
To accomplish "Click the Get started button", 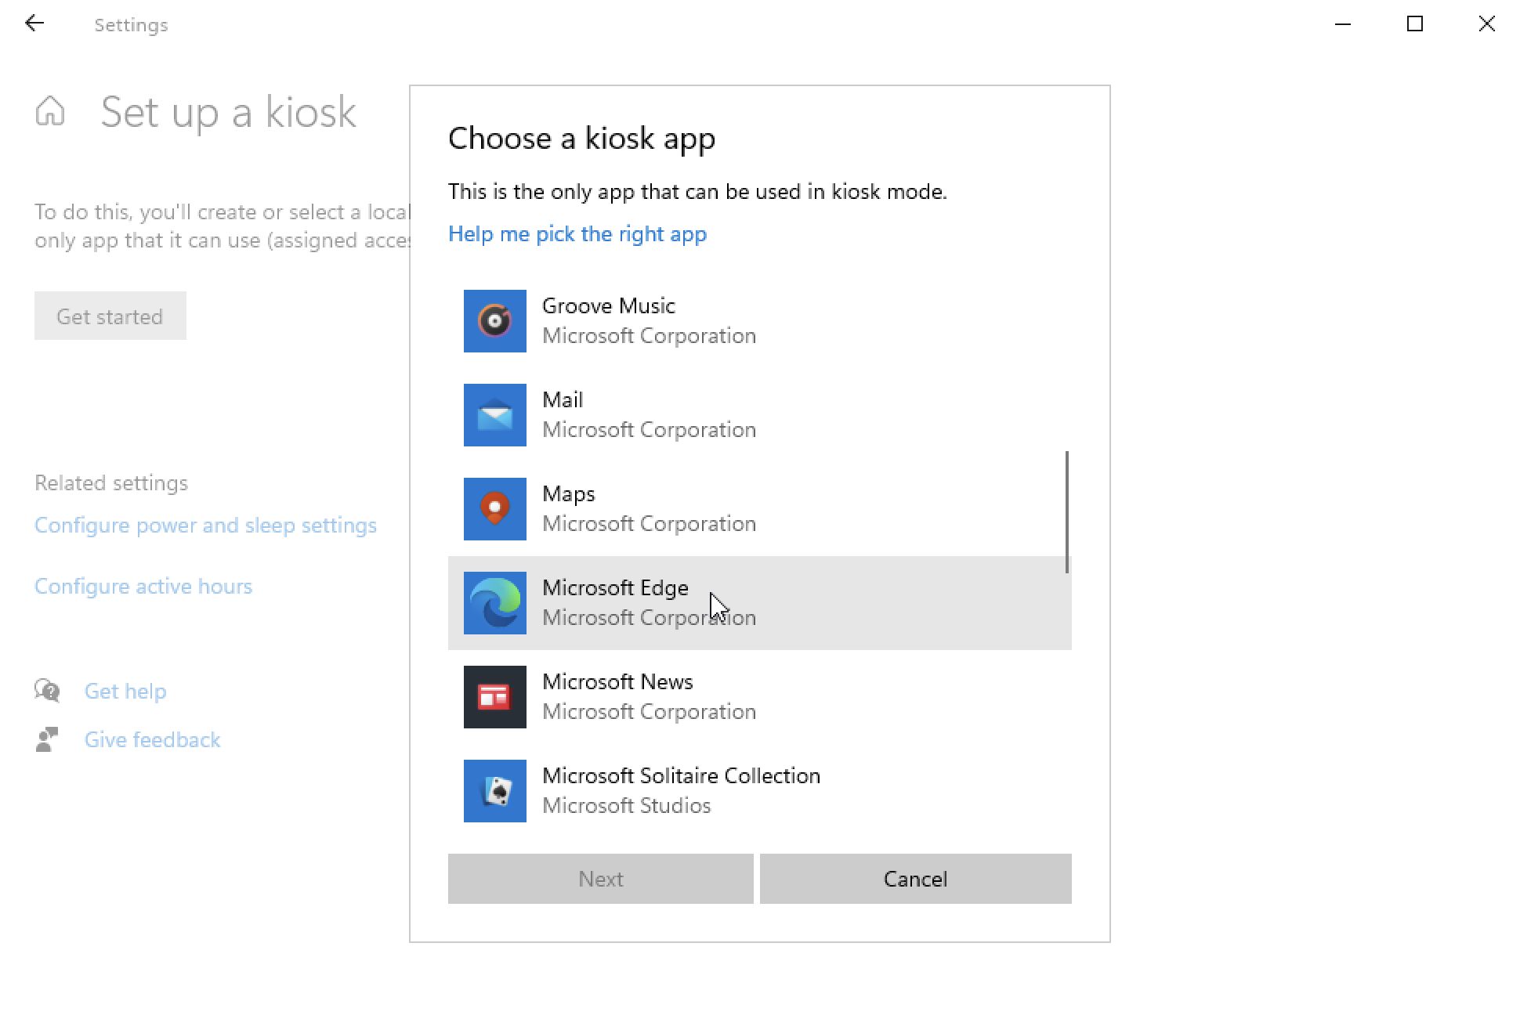I will click(x=110, y=316).
